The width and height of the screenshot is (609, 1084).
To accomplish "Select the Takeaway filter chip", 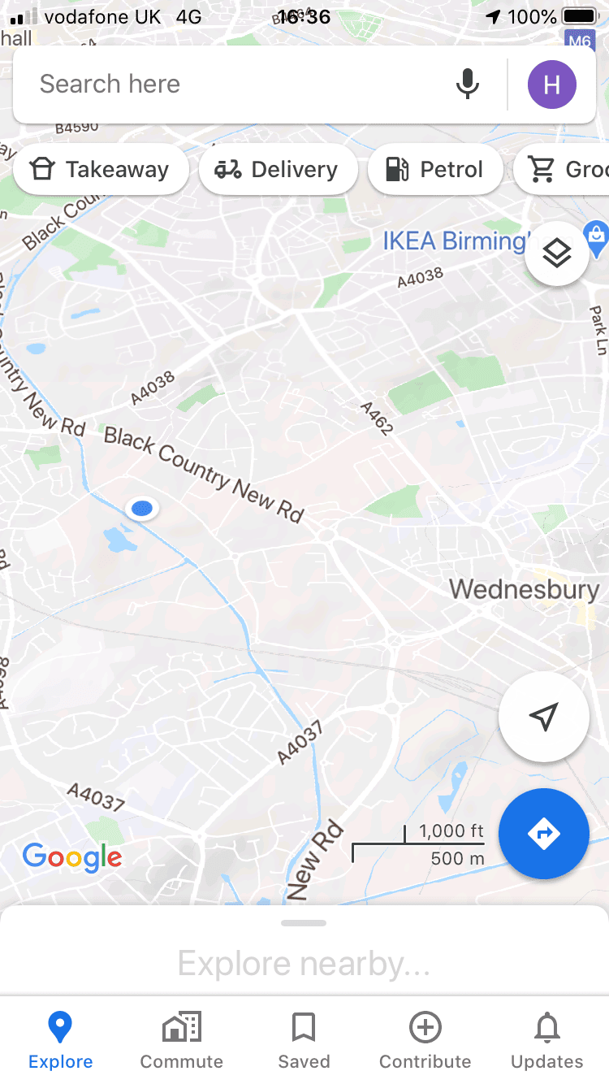I will [101, 170].
